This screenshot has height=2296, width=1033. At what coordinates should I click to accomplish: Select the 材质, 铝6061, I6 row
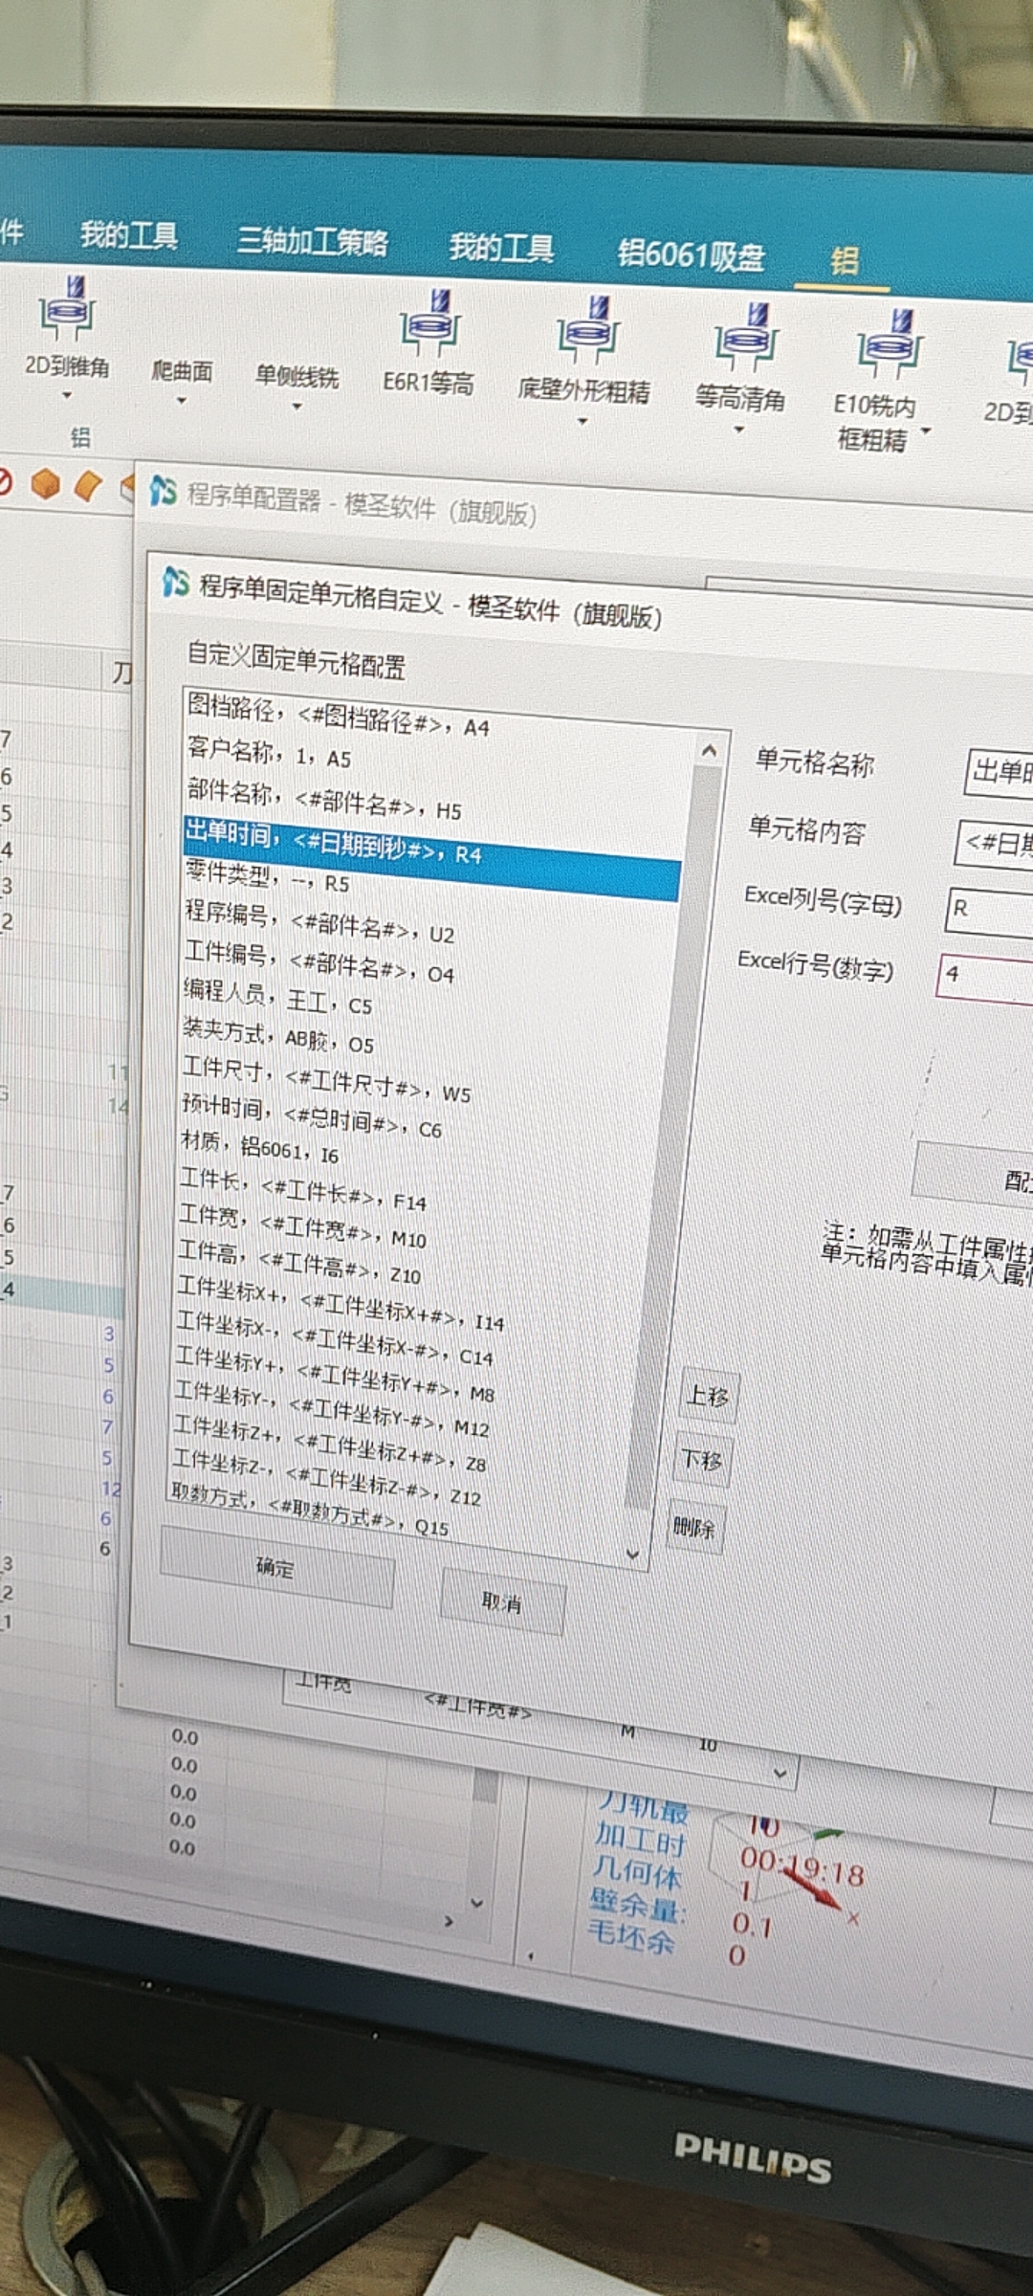[x=260, y=1148]
